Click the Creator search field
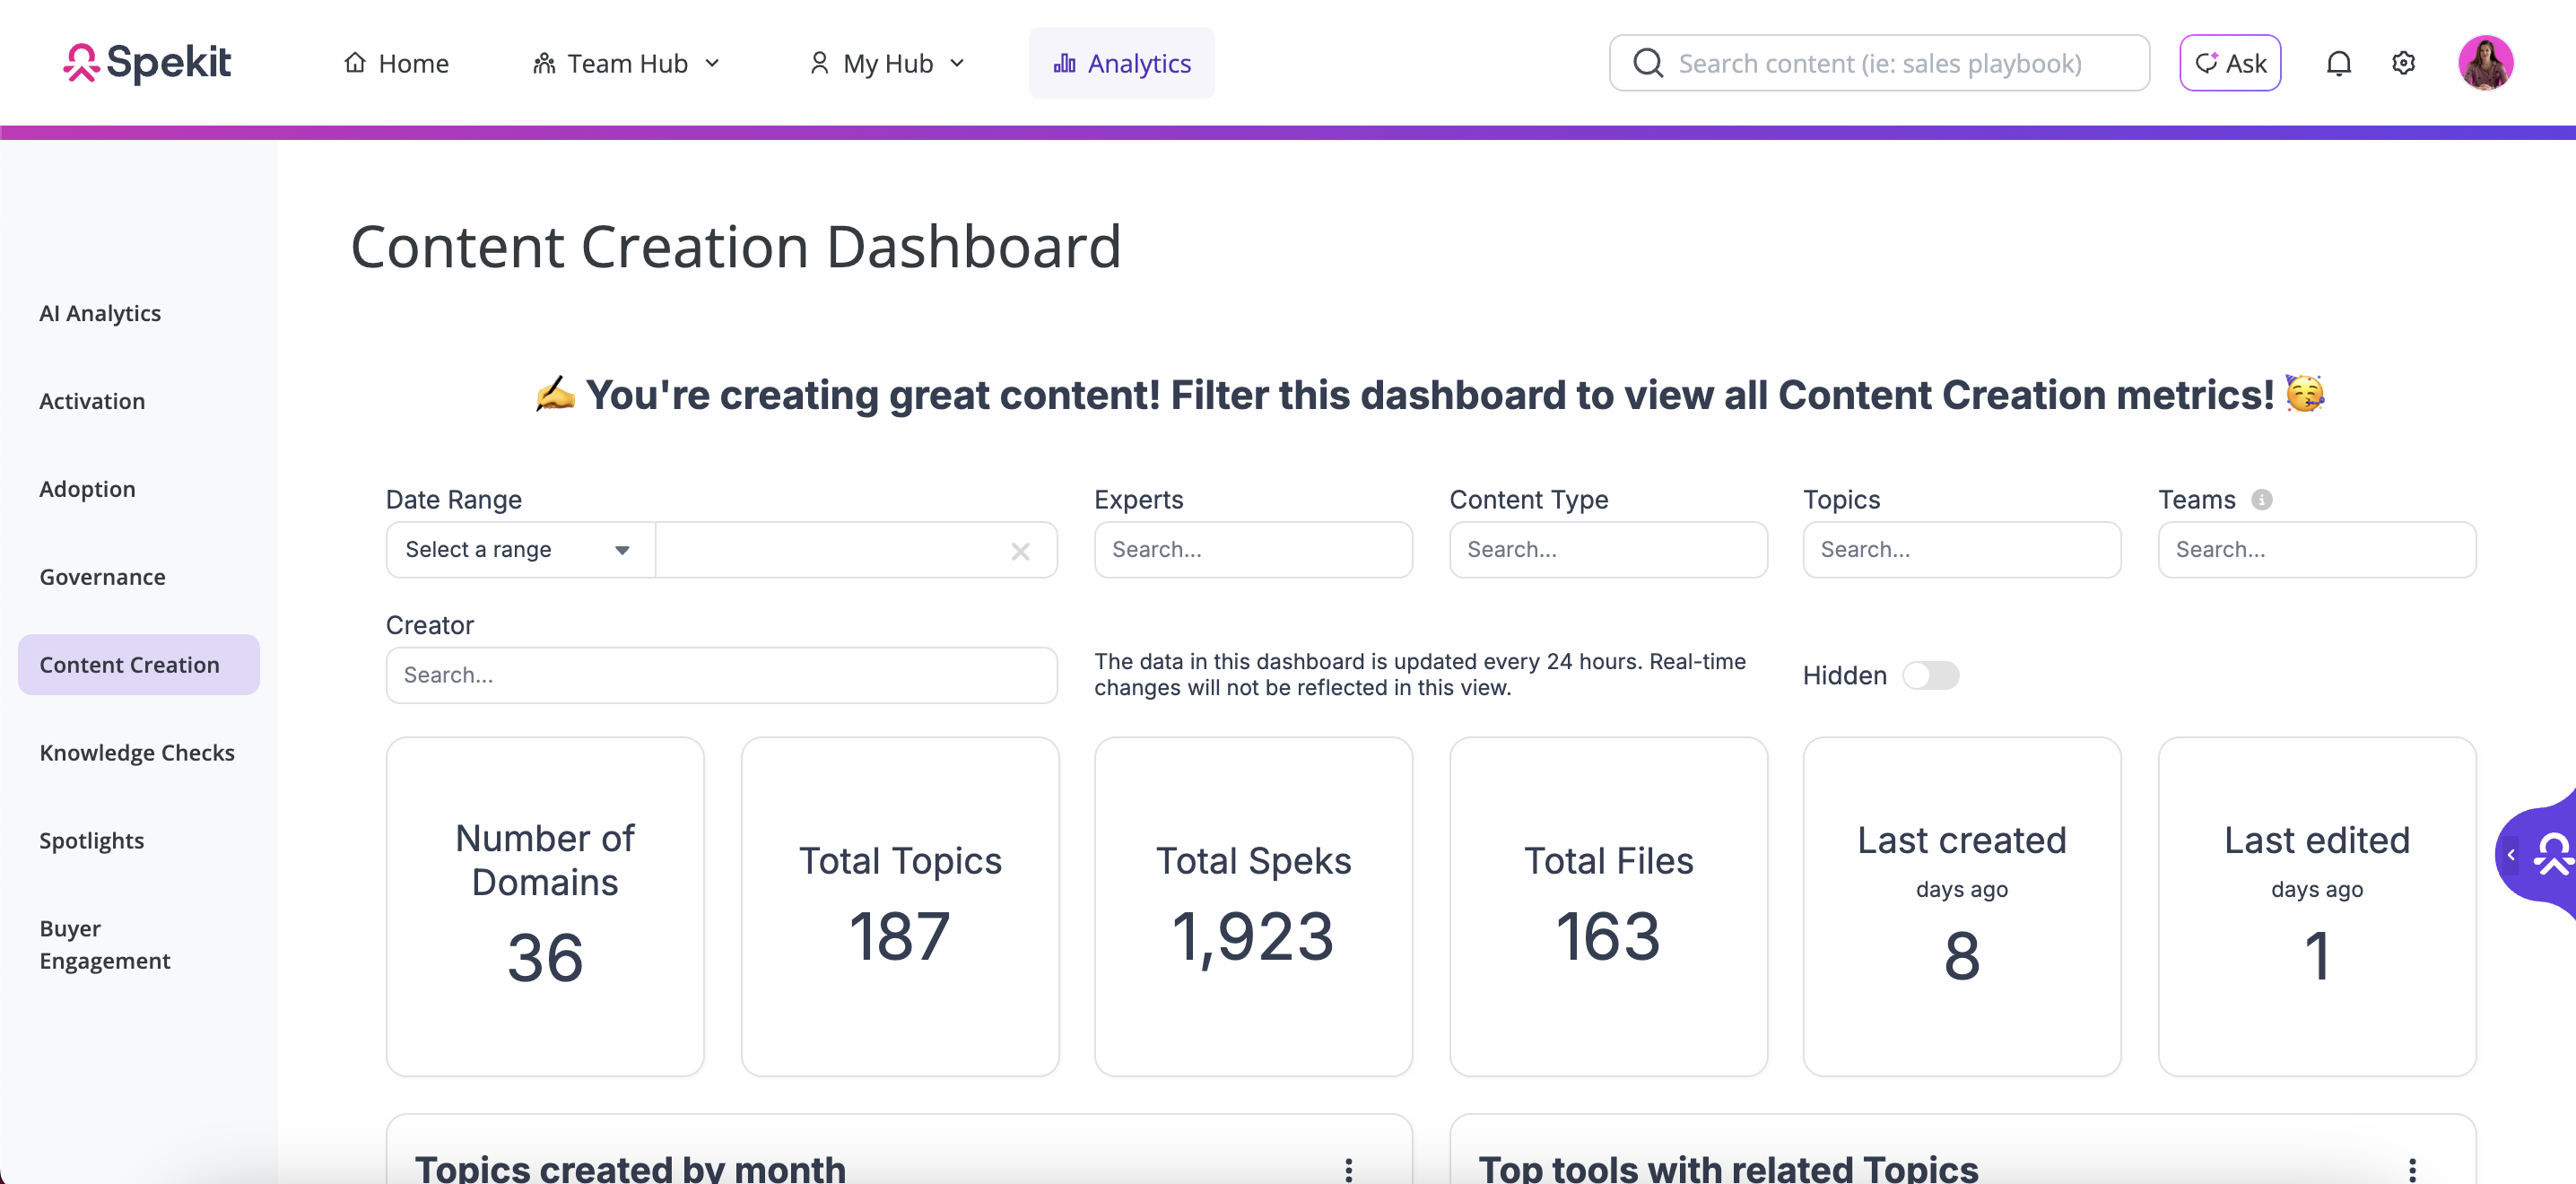Viewport: 2576px width, 1184px height. tap(721, 675)
